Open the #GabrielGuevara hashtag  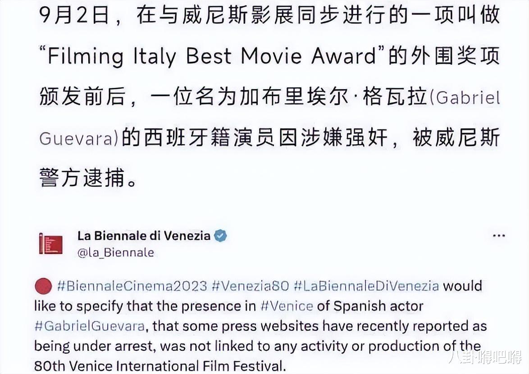(x=90, y=326)
